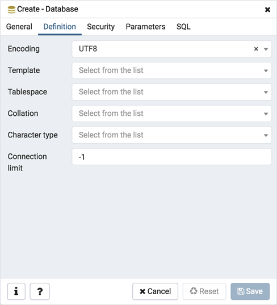Open help with the question mark button
277x305 pixels.
40,291
